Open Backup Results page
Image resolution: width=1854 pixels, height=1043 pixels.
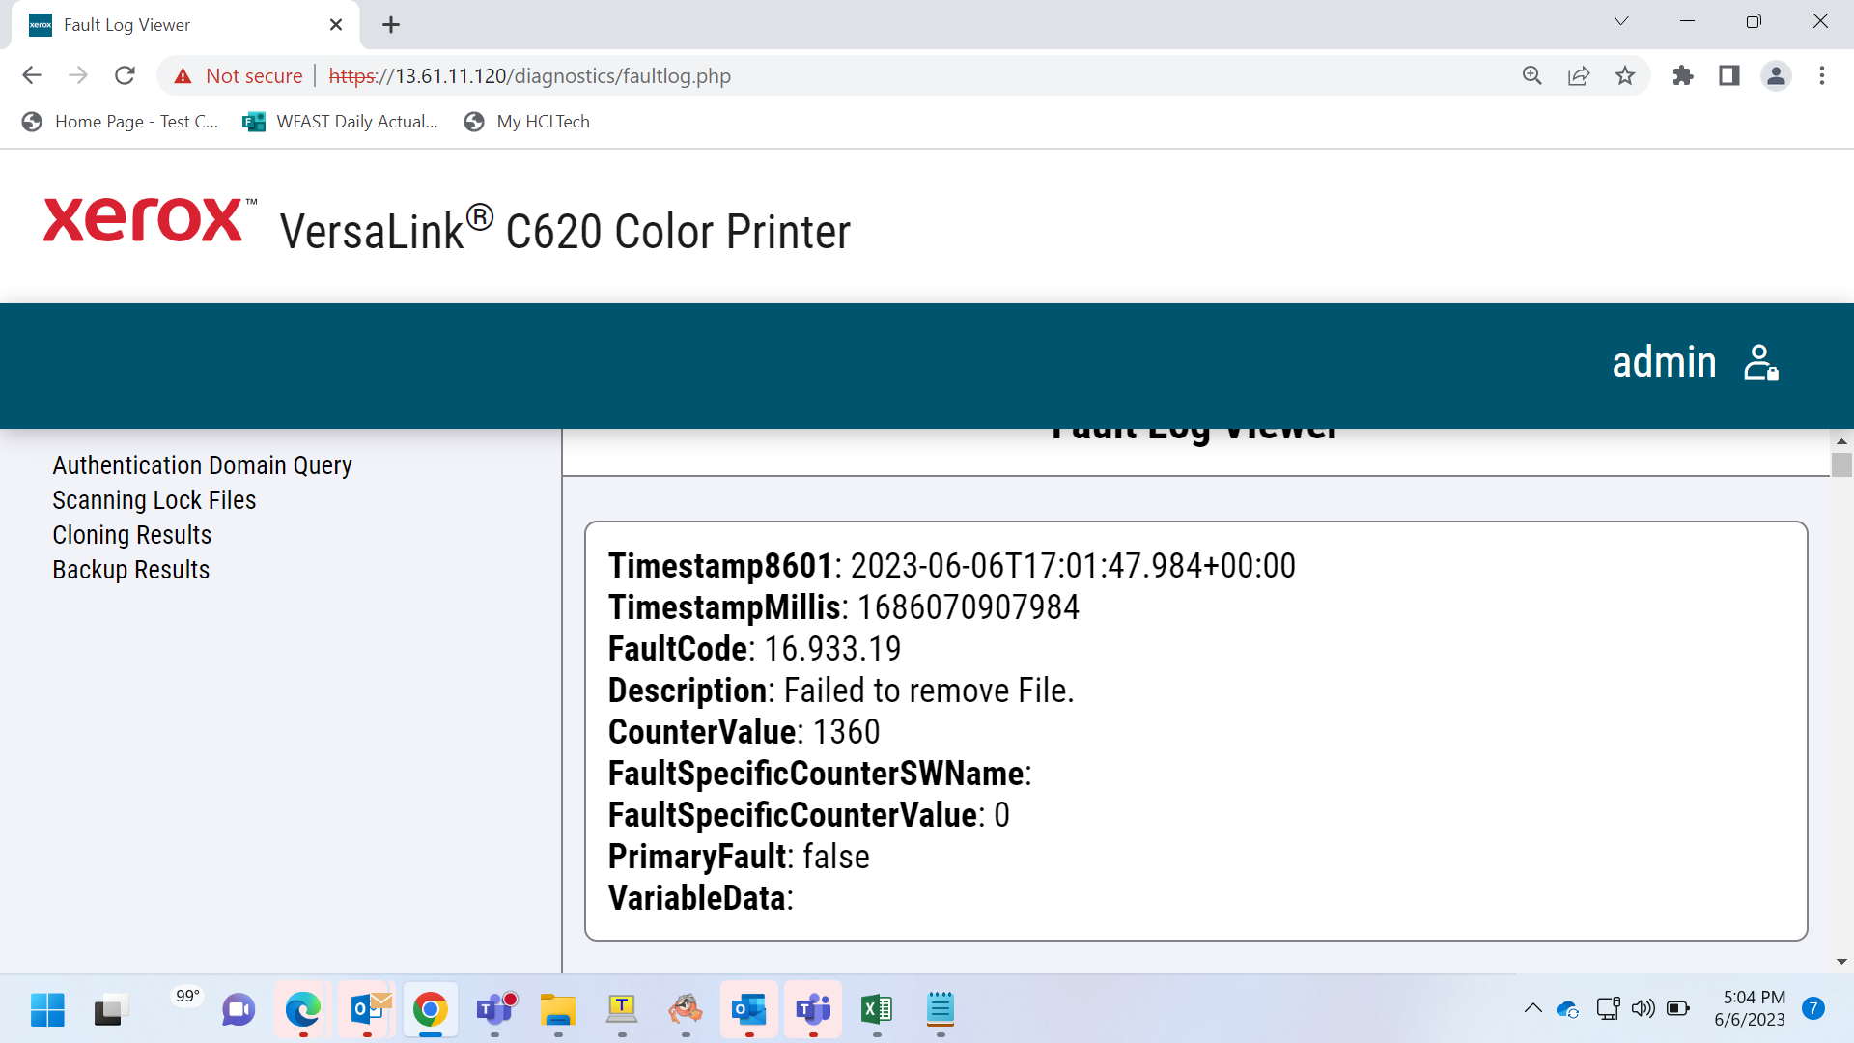point(131,570)
